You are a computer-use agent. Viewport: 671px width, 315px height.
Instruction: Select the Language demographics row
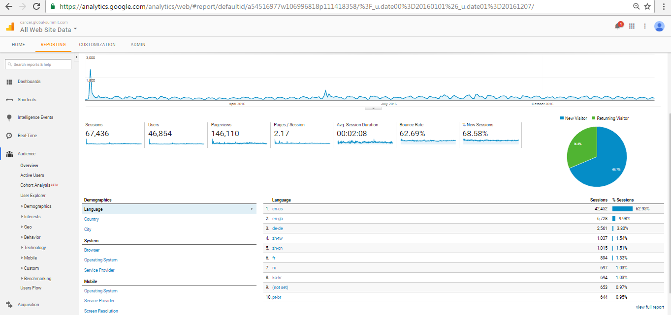point(169,209)
